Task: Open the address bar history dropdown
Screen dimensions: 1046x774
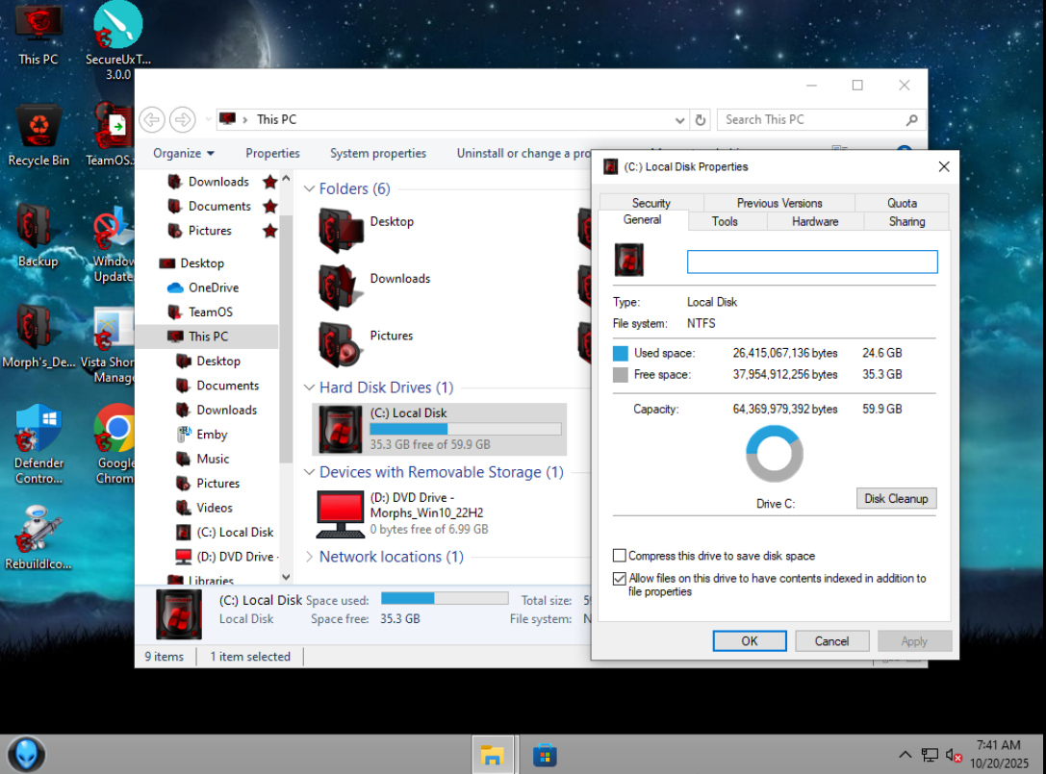Action: click(x=679, y=120)
